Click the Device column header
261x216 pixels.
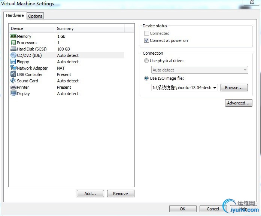pyautogui.click(x=32, y=28)
